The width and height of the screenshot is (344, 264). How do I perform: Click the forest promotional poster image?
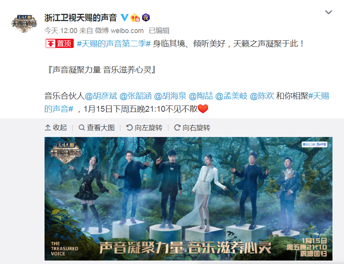pos(189,199)
